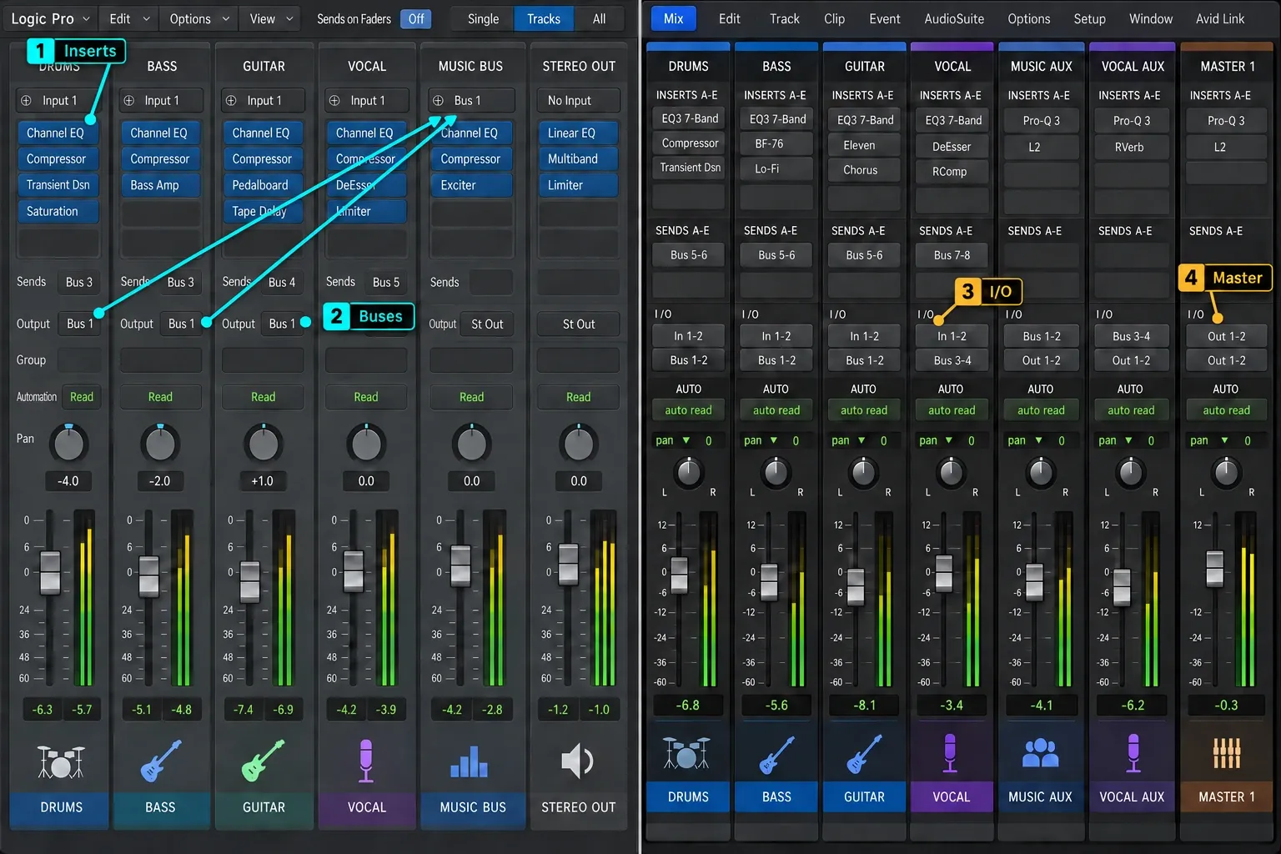Toggle Read automation on Logic DRUMS strip

click(82, 397)
